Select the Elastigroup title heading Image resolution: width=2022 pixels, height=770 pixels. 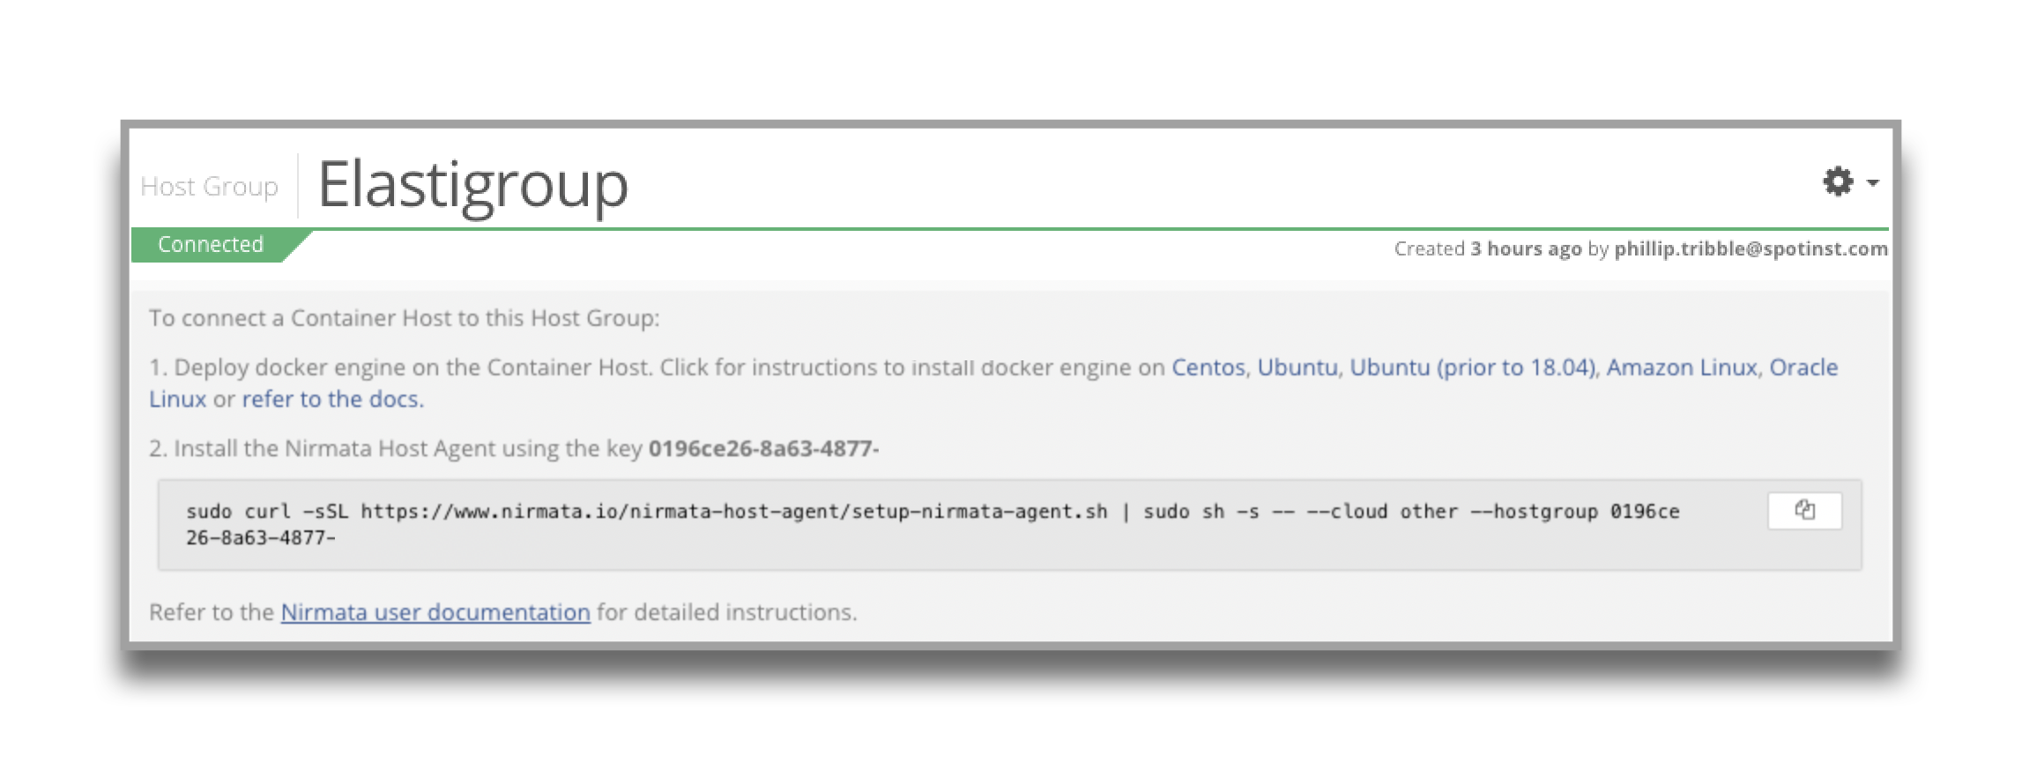473,185
